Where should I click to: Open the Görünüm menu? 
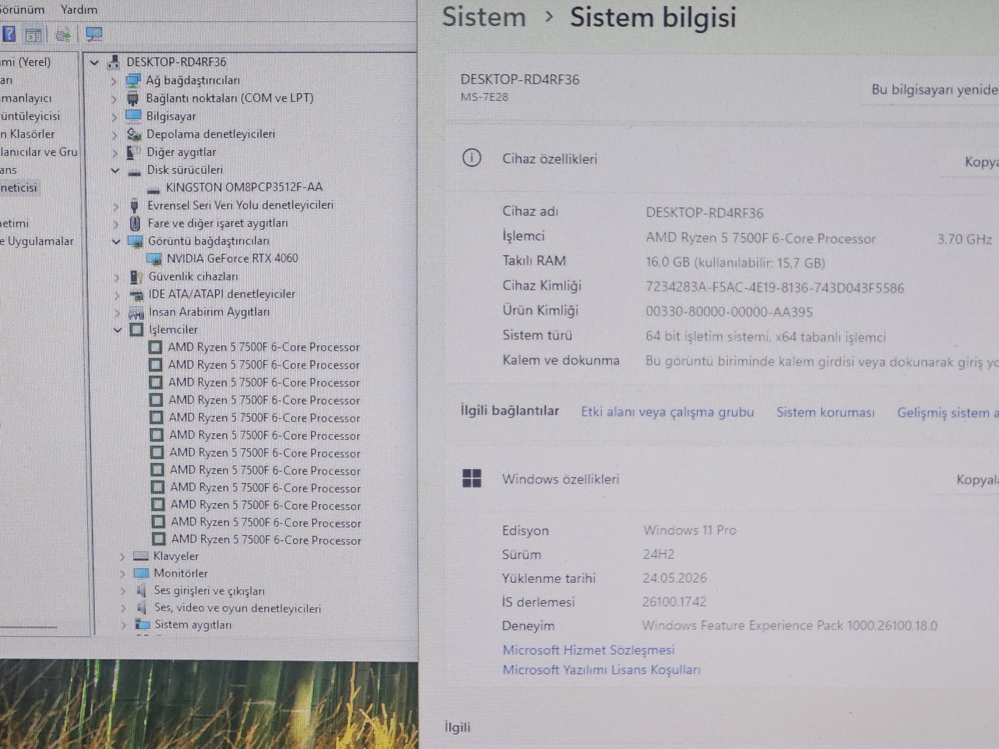pyautogui.click(x=21, y=9)
